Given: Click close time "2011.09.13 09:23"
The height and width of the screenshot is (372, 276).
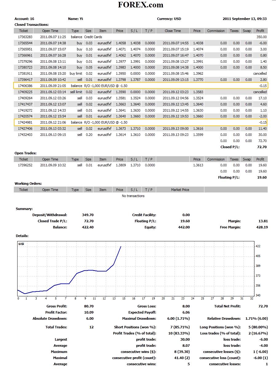Looking at the screenshot, I should coord(175,135).
